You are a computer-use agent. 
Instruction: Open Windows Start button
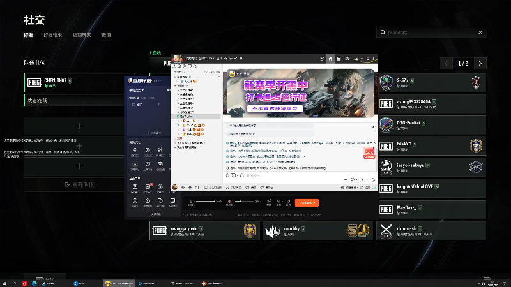coord(4,283)
